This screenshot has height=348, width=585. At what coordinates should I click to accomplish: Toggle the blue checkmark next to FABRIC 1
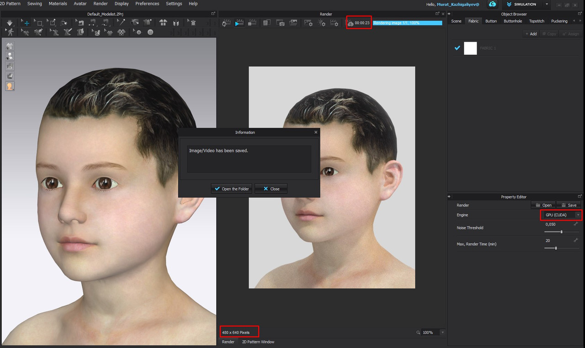tap(457, 48)
